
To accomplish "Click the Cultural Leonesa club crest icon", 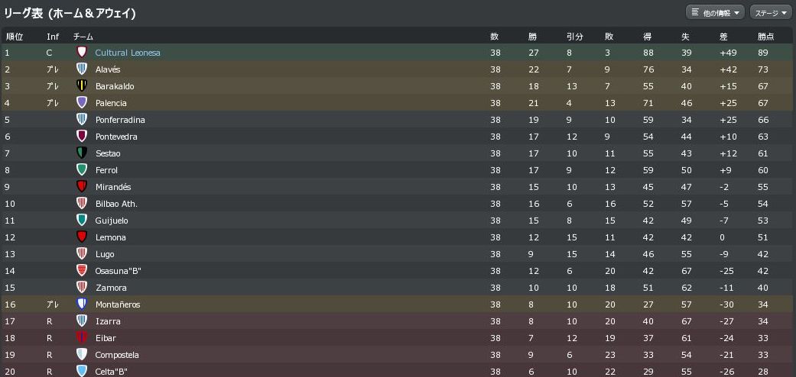I will pyautogui.click(x=82, y=53).
